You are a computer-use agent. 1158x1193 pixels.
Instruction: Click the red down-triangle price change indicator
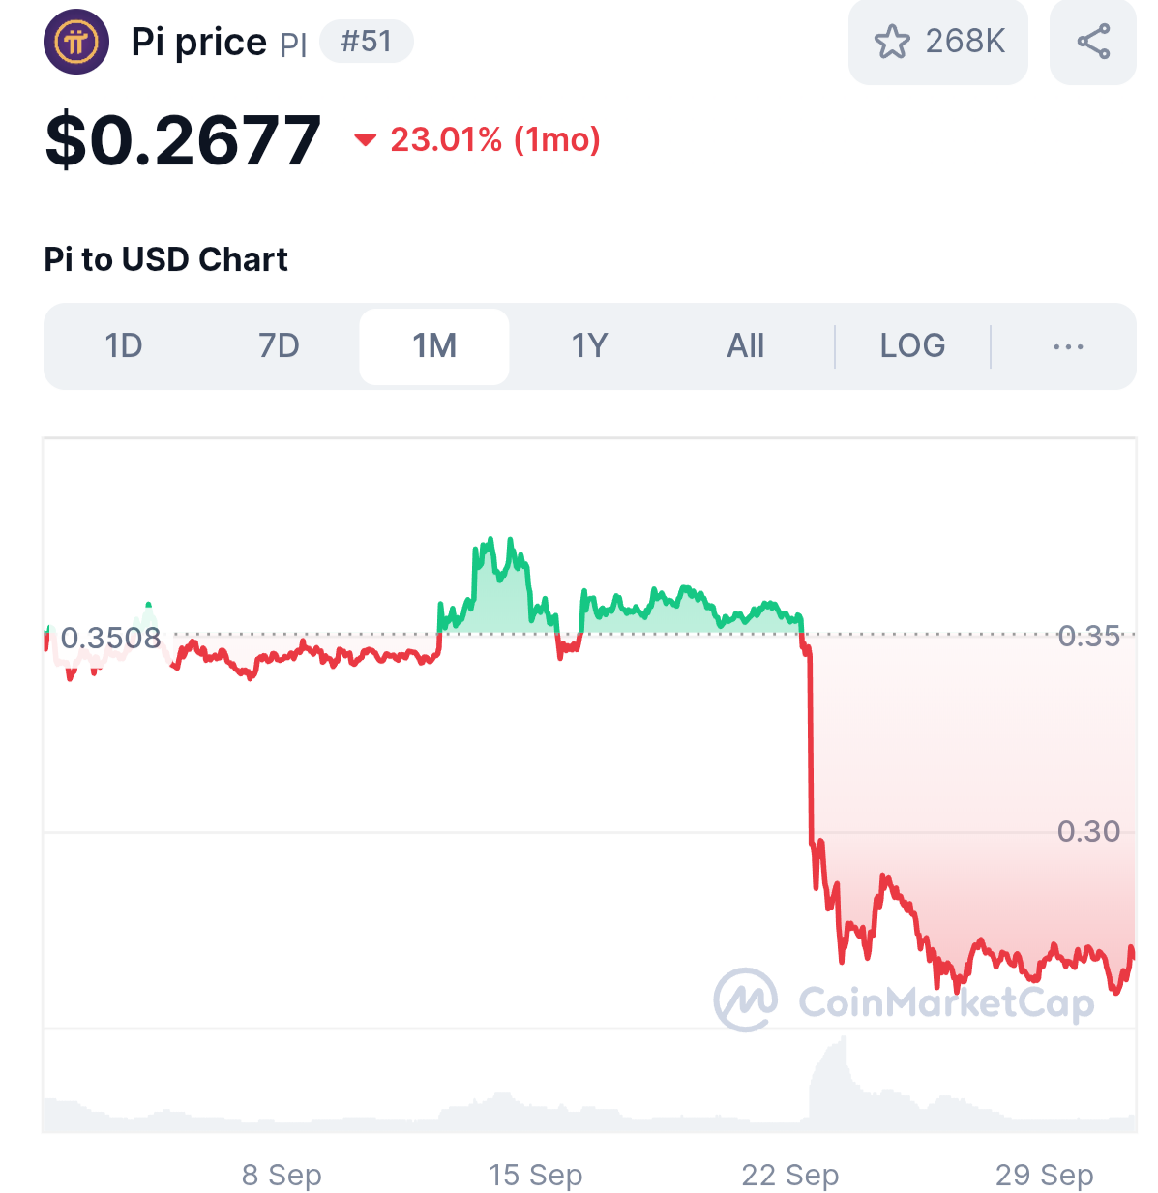click(x=365, y=140)
